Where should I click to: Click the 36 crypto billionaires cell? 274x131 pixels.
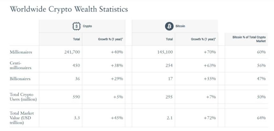(77, 79)
